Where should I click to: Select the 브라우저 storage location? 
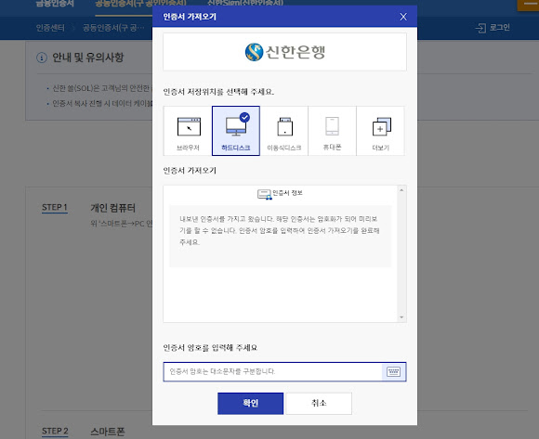pyautogui.click(x=188, y=131)
